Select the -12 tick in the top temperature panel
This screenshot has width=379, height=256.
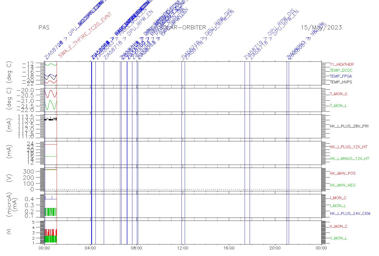(28, 63)
